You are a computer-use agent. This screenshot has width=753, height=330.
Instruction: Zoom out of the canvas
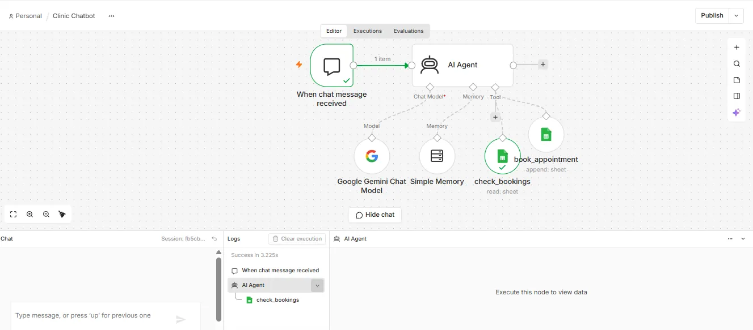pyautogui.click(x=47, y=215)
